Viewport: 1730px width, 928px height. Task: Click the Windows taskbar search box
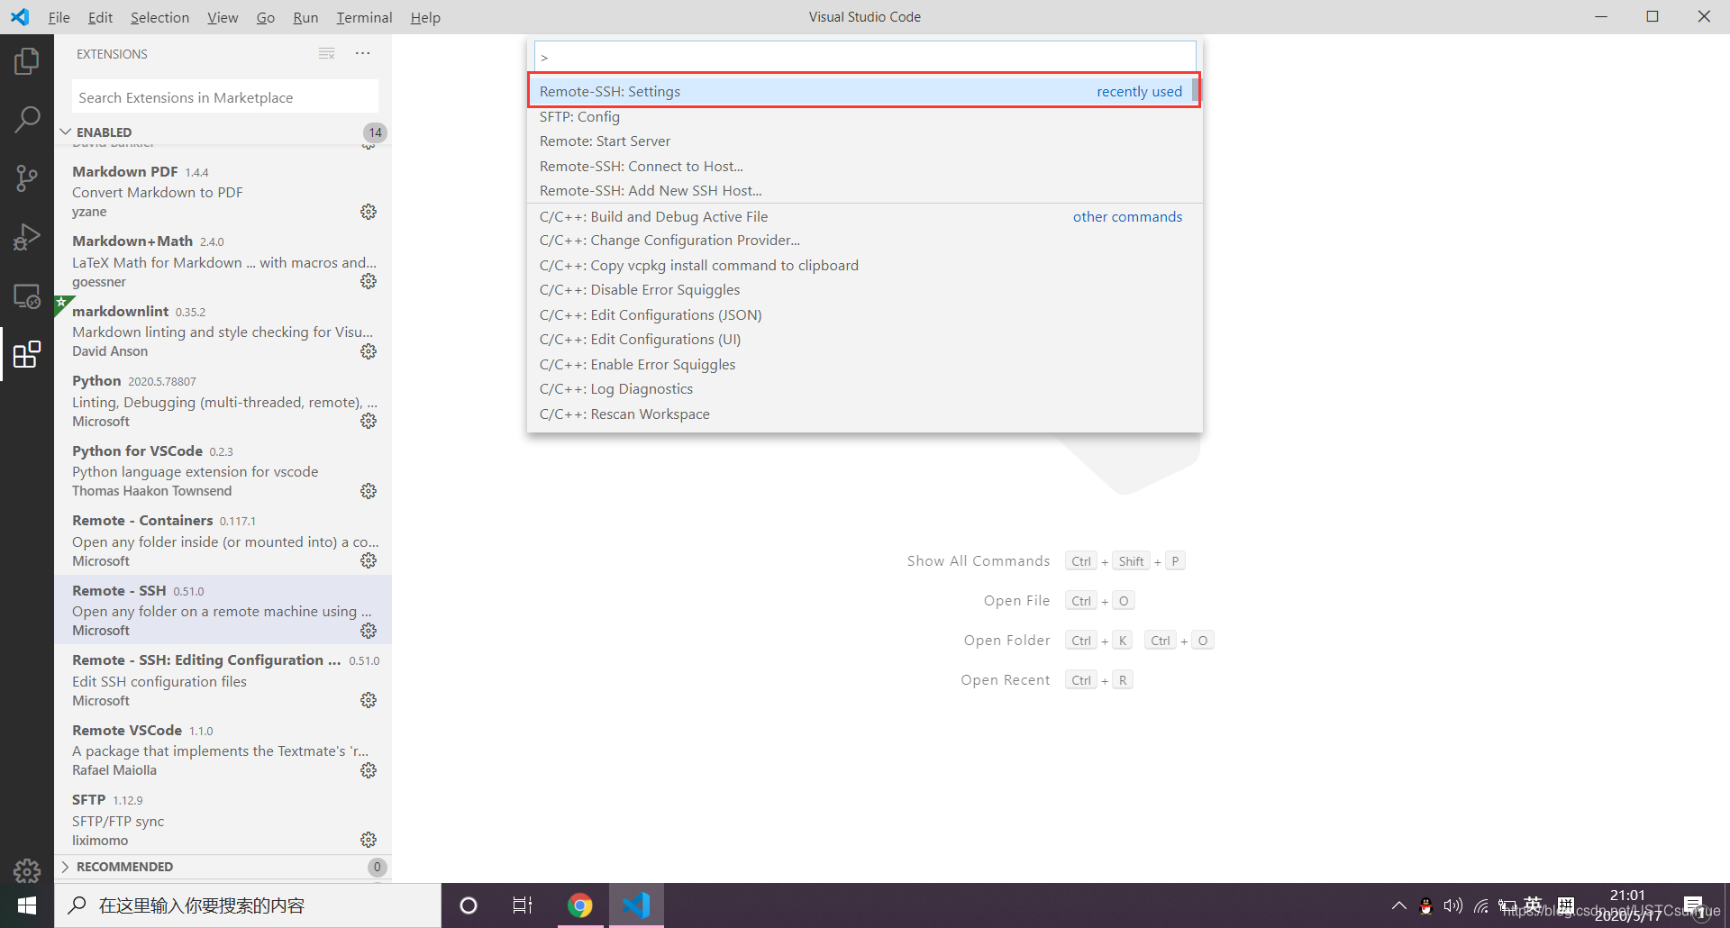[248, 905]
